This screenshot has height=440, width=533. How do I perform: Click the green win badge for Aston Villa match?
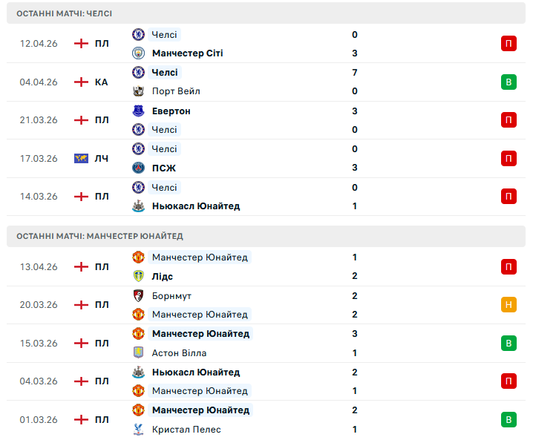click(509, 343)
